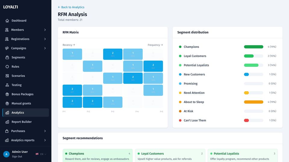The width and height of the screenshot is (289, 162).
Task: Open the Potential Loyalists recommendation card
Action: click(x=243, y=156)
